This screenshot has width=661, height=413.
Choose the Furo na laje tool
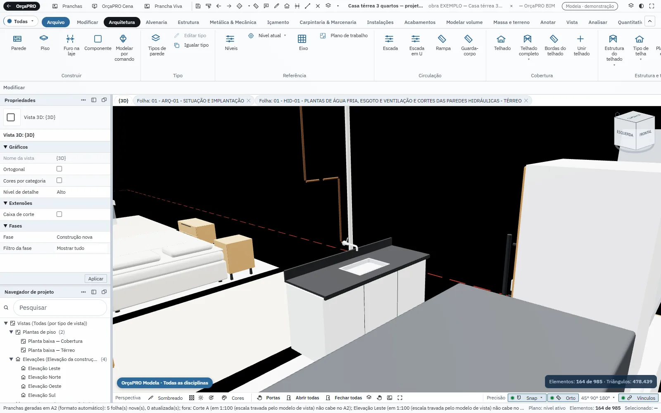pos(71,45)
